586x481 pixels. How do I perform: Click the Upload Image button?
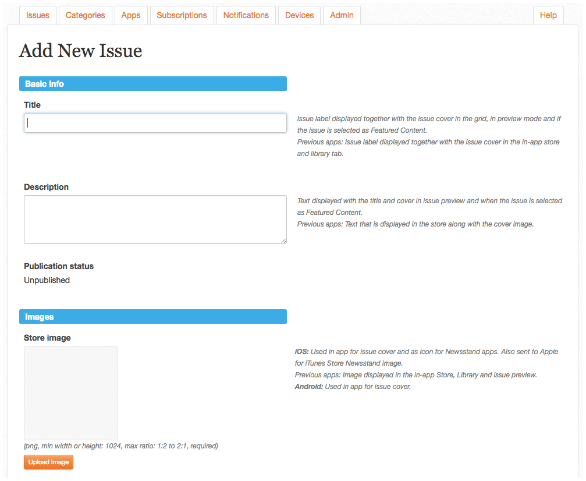(x=48, y=462)
